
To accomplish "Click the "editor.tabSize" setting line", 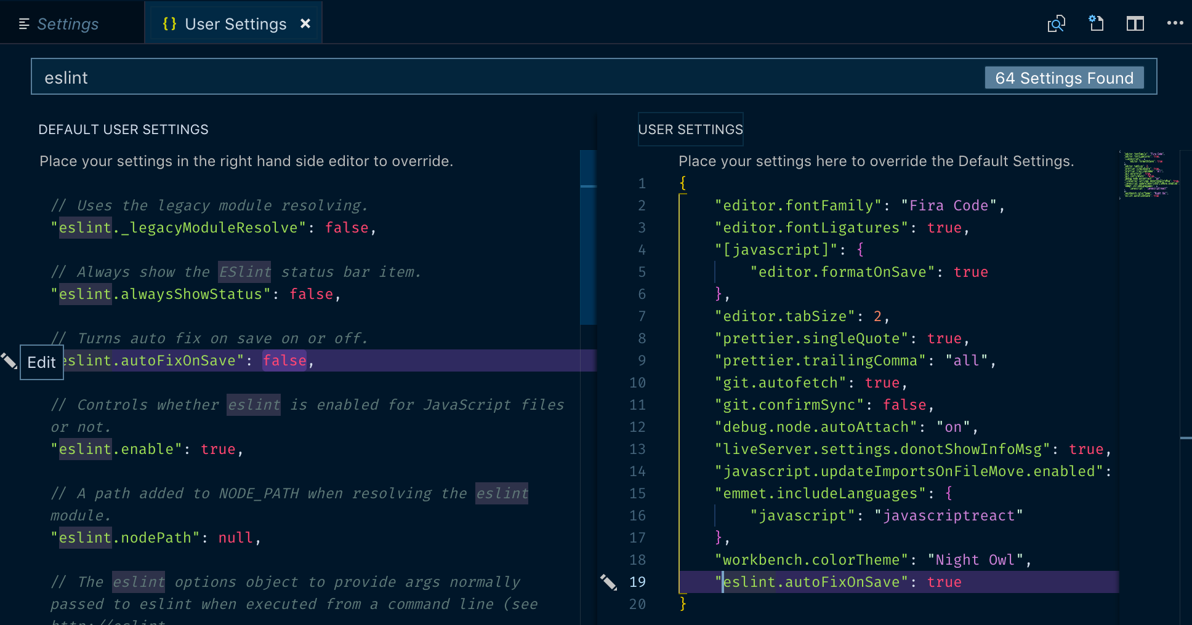I will pyautogui.click(x=802, y=316).
